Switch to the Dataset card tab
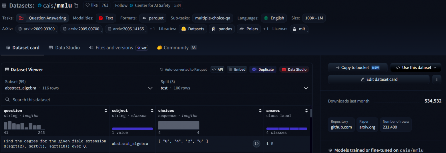This screenshot has height=153, width=446. coord(23,48)
